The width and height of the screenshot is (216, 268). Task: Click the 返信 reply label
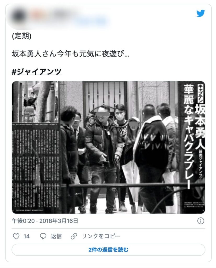click(x=56, y=236)
